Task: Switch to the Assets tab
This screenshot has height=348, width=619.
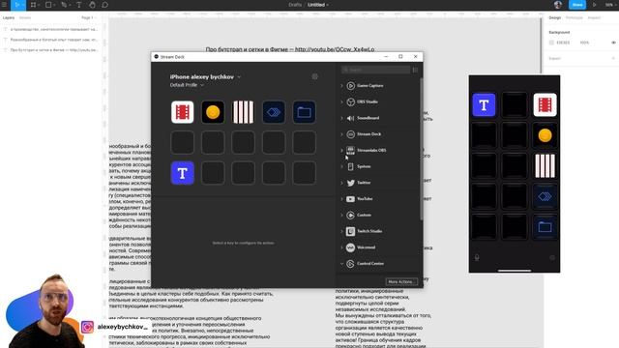Action: pyautogui.click(x=25, y=17)
